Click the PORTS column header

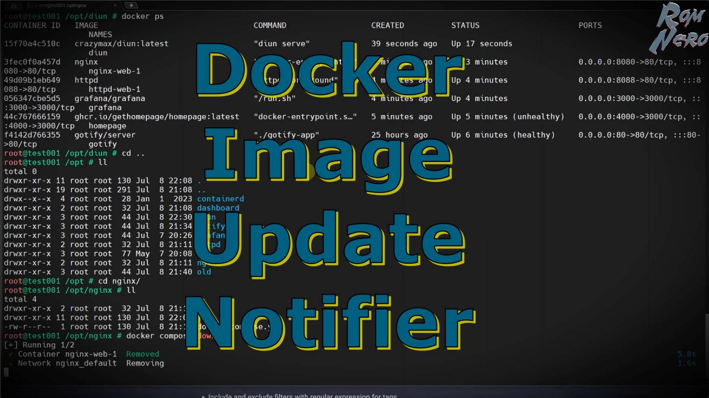pyautogui.click(x=590, y=25)
